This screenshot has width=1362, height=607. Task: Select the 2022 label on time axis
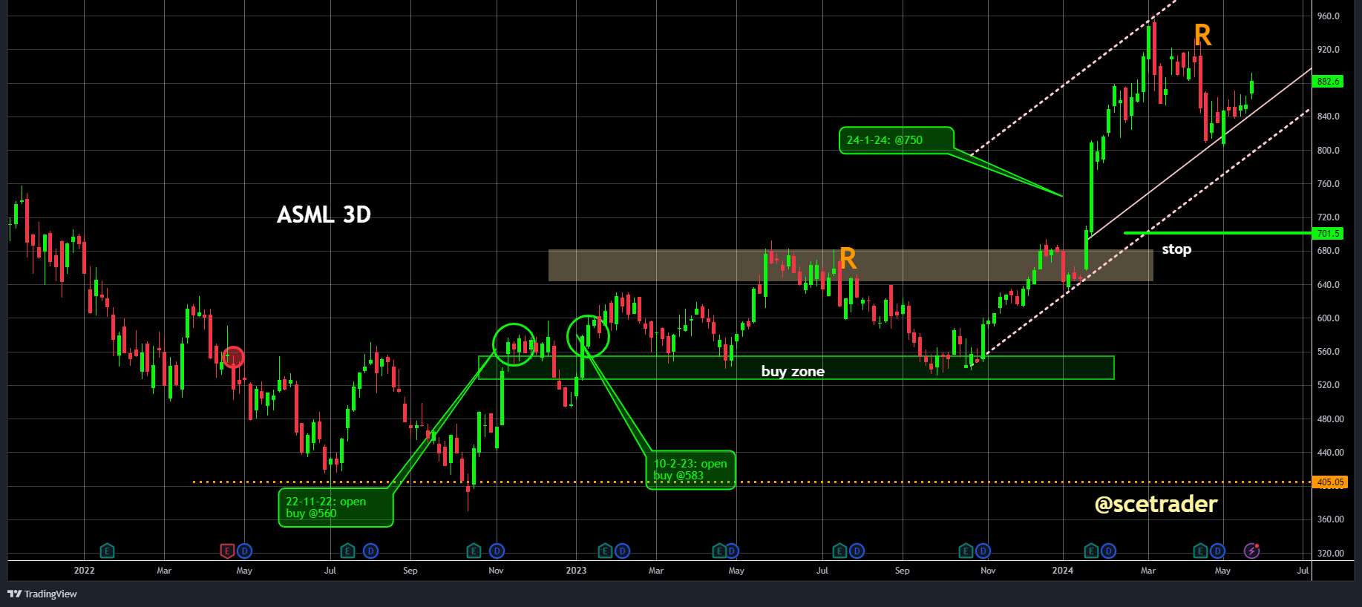(84, 571)
